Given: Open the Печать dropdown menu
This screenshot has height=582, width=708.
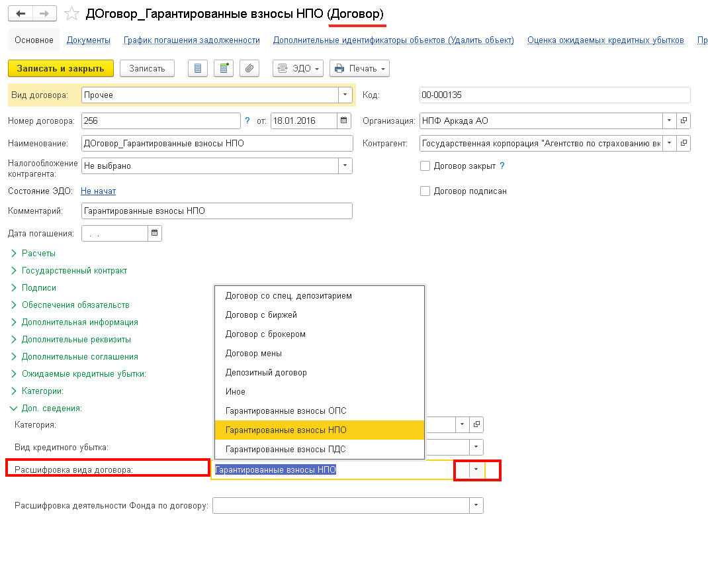Looking at the screenshot, I should click(x=359, y=69).
